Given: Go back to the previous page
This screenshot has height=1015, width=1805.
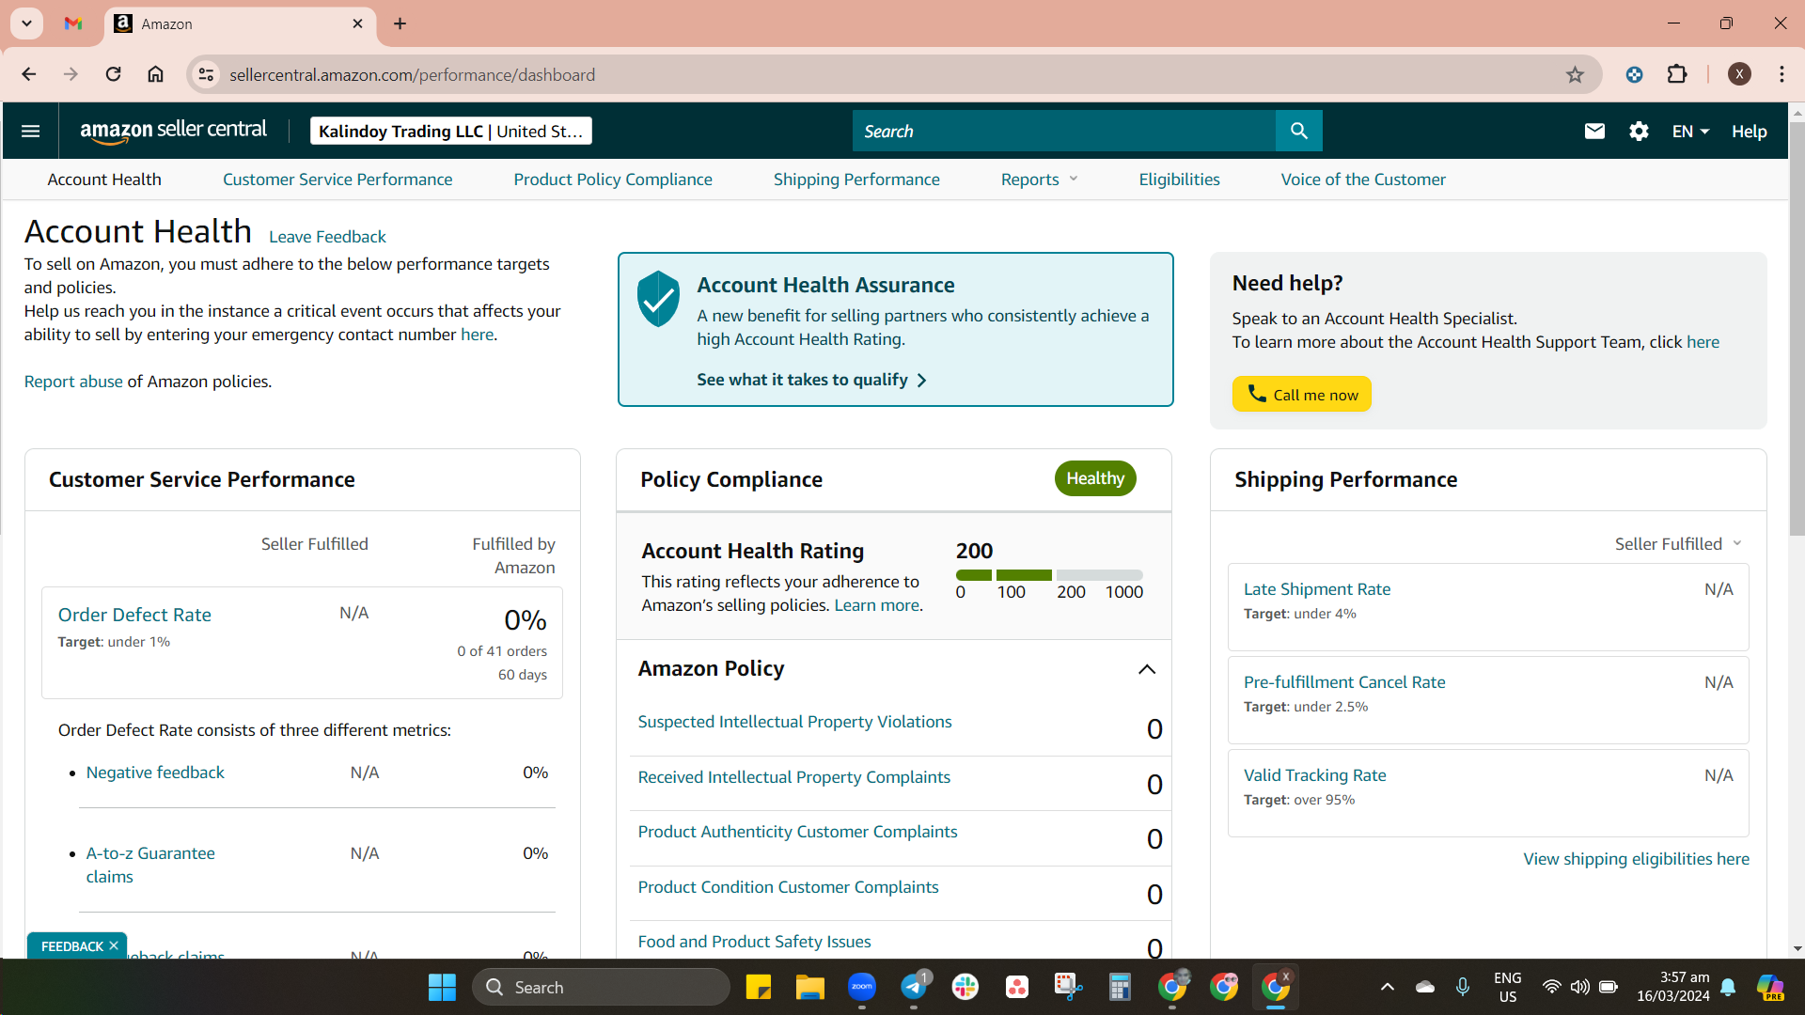Looking at the screenshot, I should click(x=29, y=74).
